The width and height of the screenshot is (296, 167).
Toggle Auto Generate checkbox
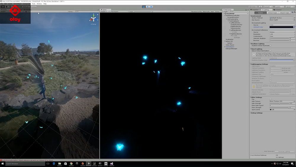click(x=263, y=151)
